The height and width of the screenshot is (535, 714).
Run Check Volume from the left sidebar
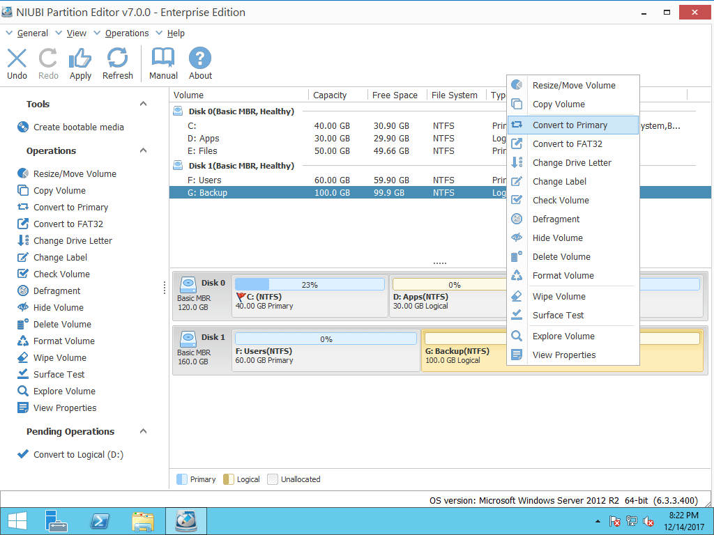[53, 274]
